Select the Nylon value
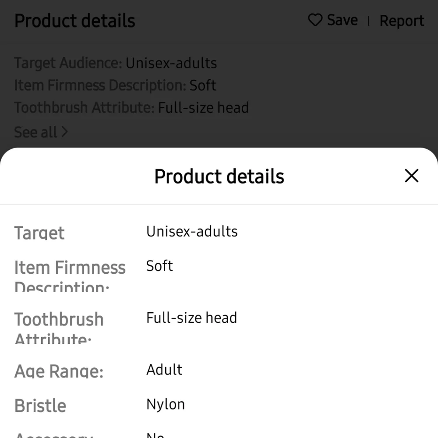The height and width of the screenshot is (438, 438). tap(166, 404)
